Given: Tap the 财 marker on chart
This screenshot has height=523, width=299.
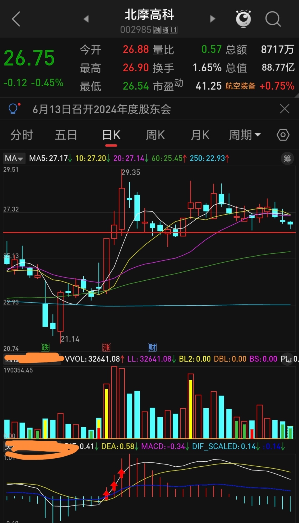Looking at the screenshot, I should coord(152,347).
